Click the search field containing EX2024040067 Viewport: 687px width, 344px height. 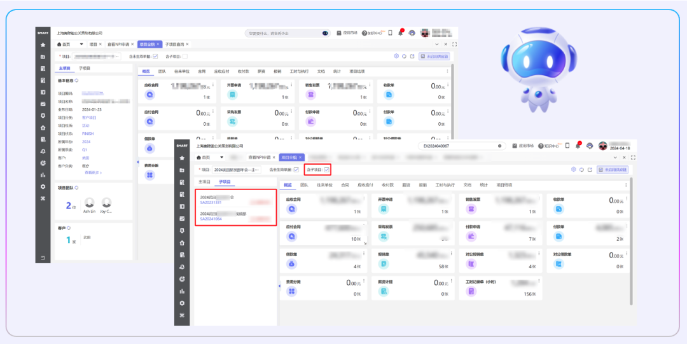(x=458, y=146)
